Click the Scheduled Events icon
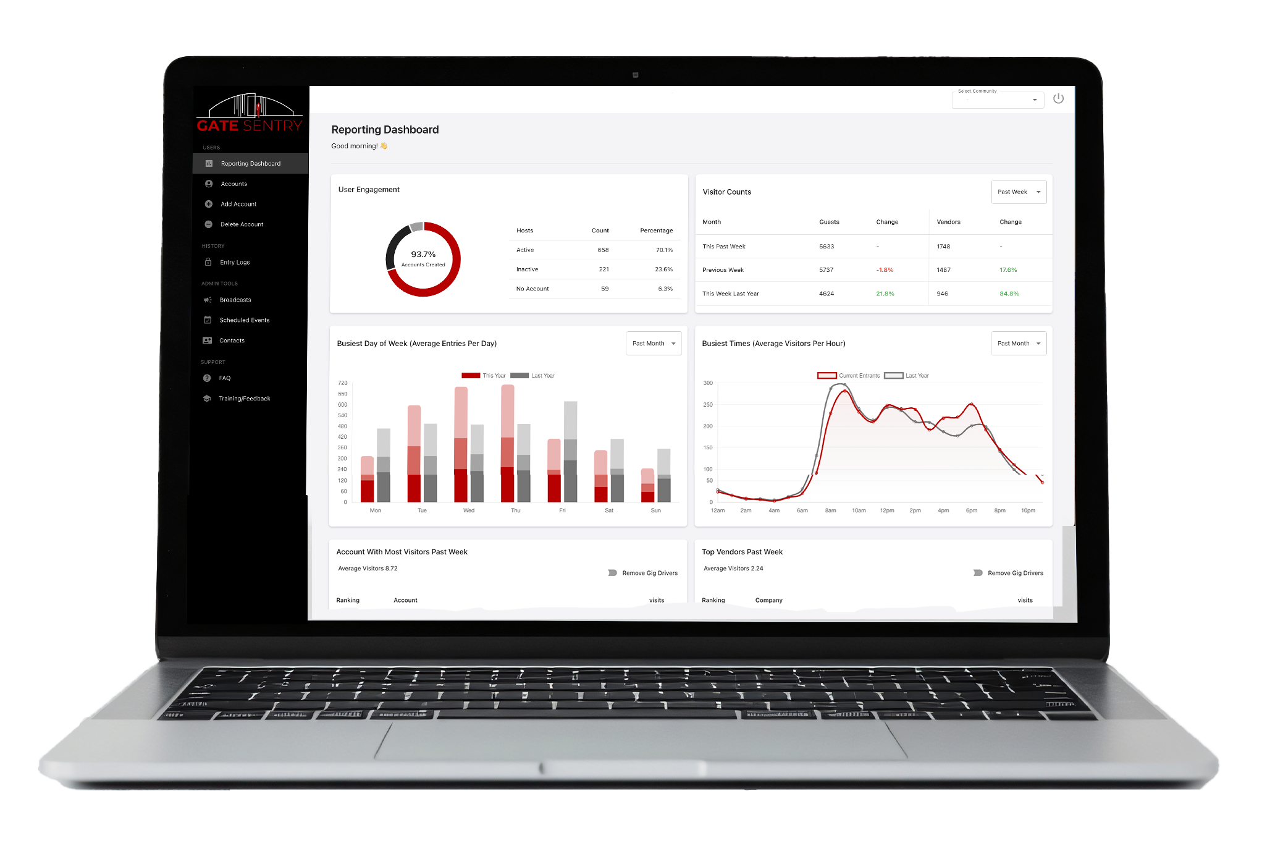The width and height of the screenshot is (1262, 851). pos(209,319)
